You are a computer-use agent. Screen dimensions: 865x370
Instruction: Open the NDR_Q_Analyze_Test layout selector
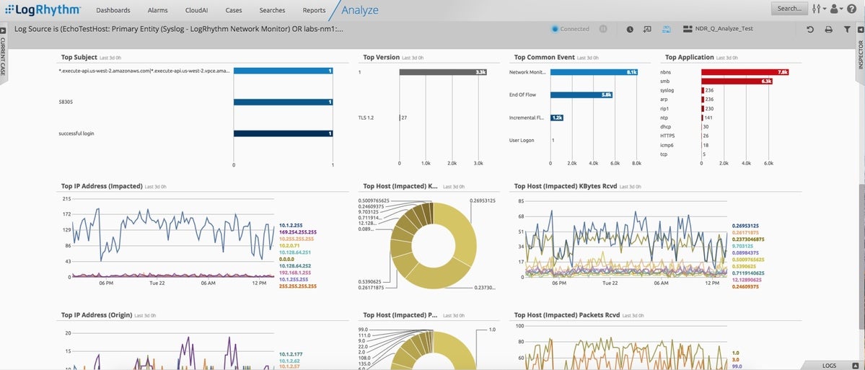[718, 29]
